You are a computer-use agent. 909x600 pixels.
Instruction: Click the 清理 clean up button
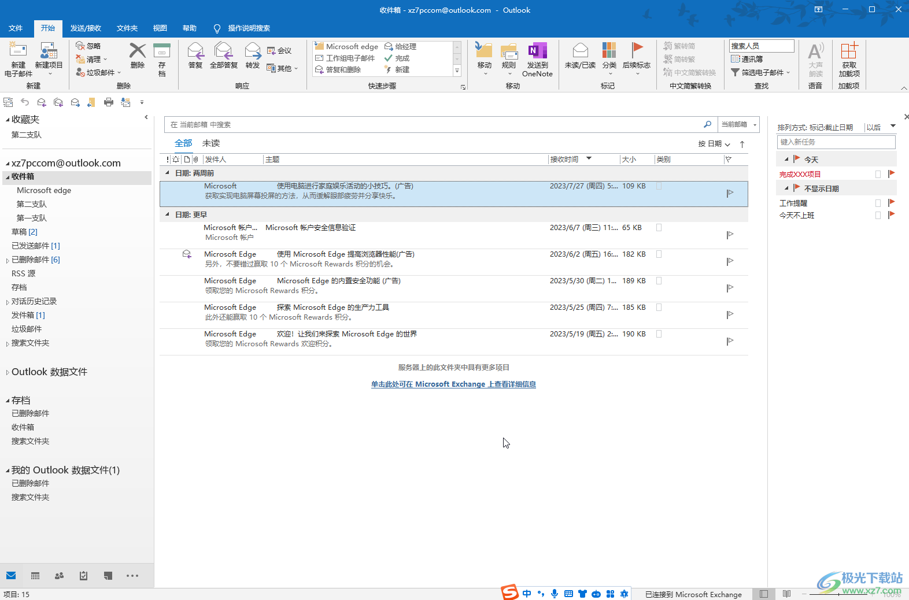click(91, 59)
